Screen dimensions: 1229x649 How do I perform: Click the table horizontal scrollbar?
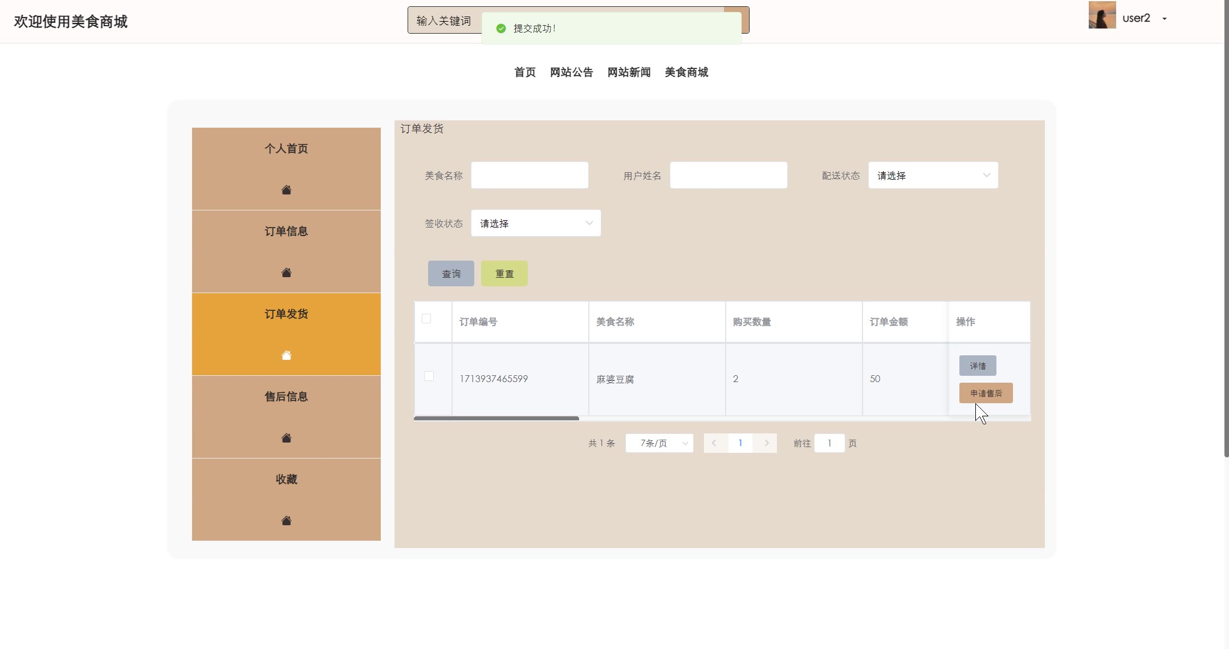496,419
